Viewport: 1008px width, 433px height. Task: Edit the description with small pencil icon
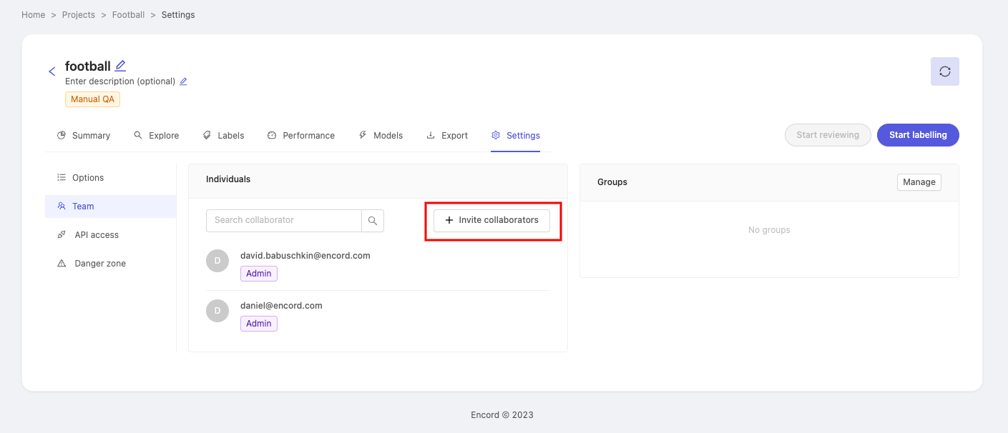[x=183, y=81]
